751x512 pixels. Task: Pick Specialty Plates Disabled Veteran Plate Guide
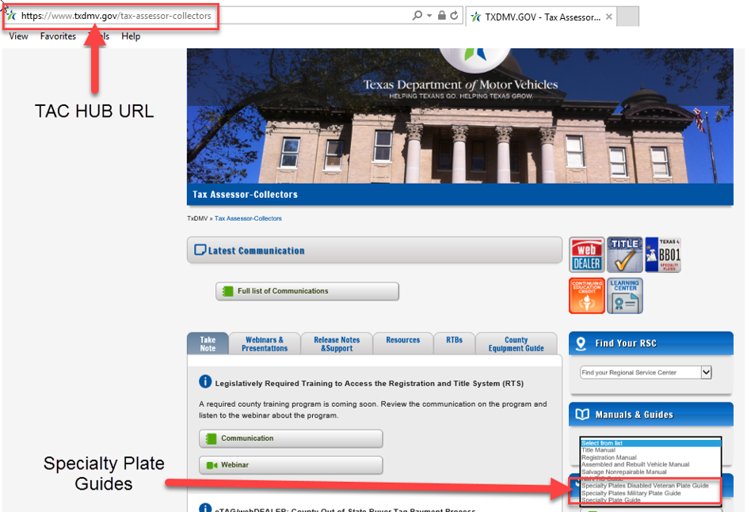[x=645, y=486]
